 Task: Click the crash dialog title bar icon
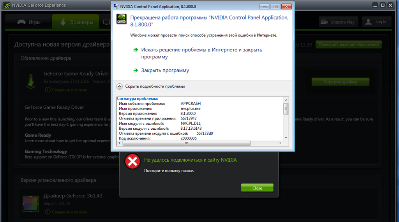[x=116, y=6]
